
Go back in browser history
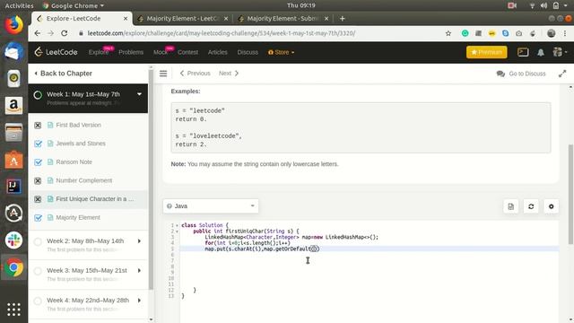tap(38, 33)
